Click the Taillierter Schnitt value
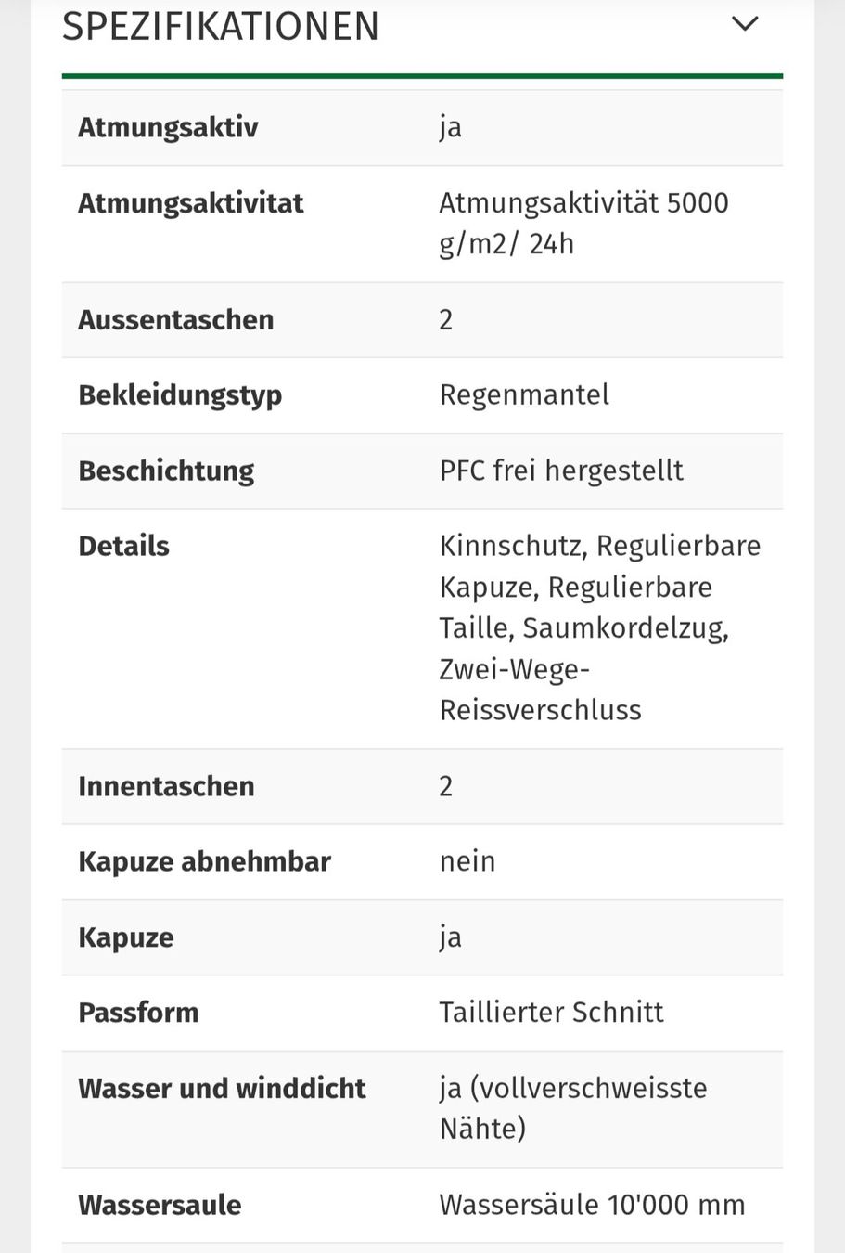The height and width of the screenshot is (1253, 845). click(551, 1012)
